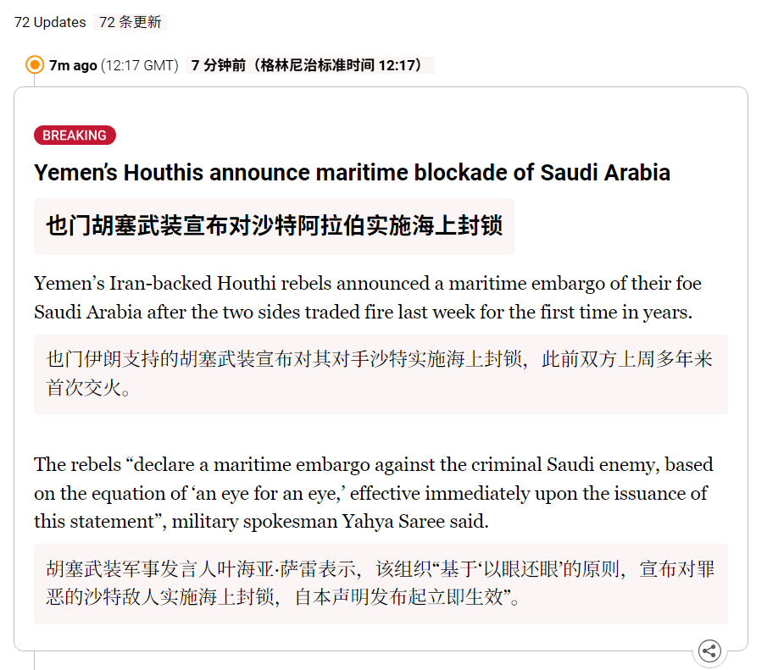Image resolution: width=767 pixels, height=670 pixels.
Task: Select the Chinese headline translation block
Action: tap(274, 226)
